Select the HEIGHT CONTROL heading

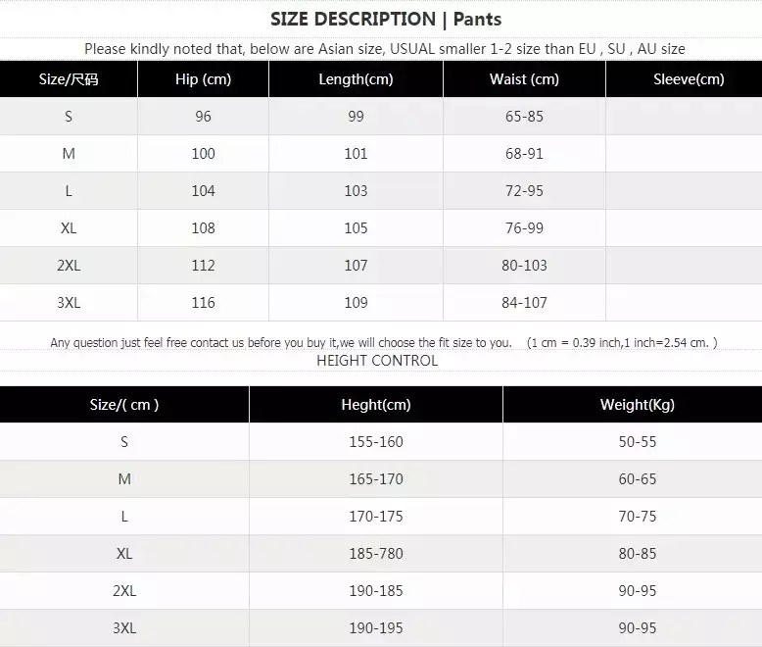tap(377, 361)
